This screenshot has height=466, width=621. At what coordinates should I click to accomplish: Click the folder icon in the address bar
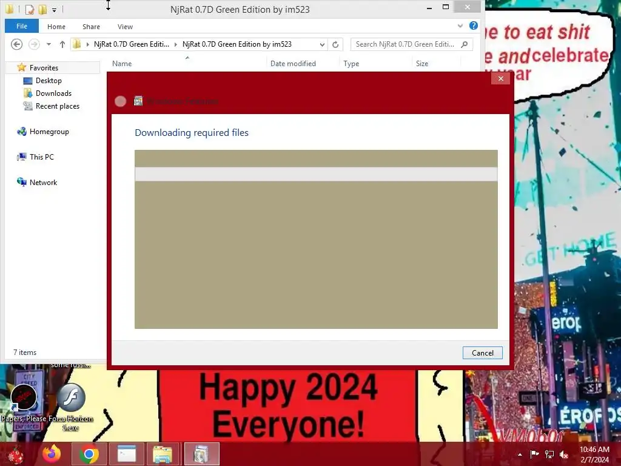pyautogui.click(x=77, y=44)
